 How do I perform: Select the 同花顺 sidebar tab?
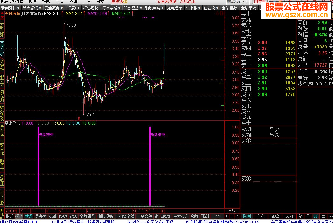[x=2, y=96]
